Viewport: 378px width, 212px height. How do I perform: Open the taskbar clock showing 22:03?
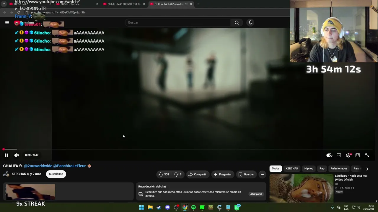(x=369, y=207)
